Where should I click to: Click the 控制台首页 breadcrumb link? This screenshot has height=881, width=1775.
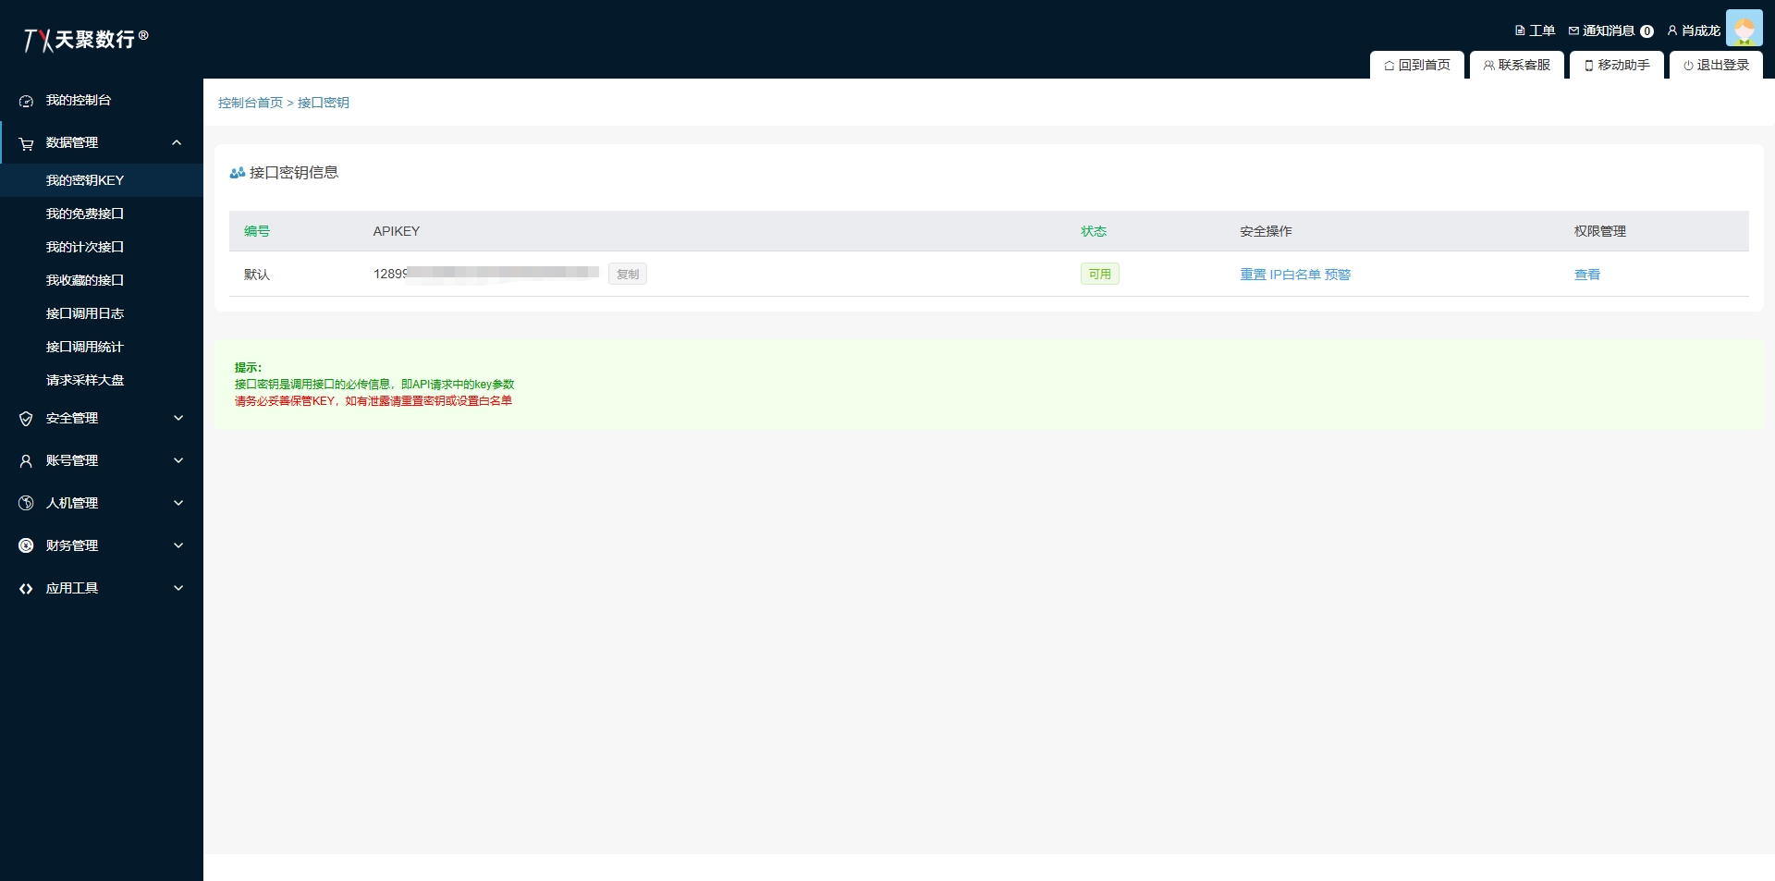[x=251, y=103]
